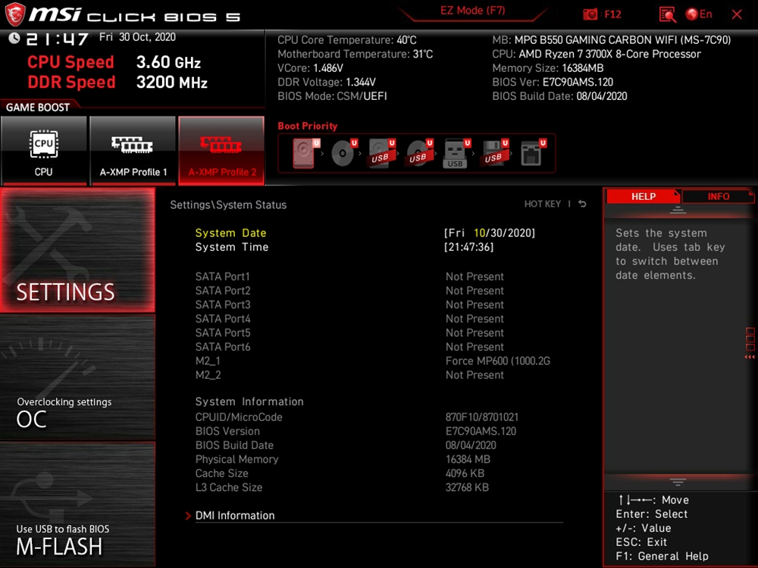The height and width of the screenshot is (568, 758).
Task: Select the System Date row label
Action: [x=230, y=233]
